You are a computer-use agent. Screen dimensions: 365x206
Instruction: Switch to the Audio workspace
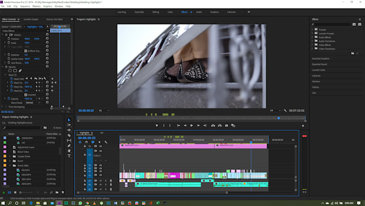click(199, 12)
